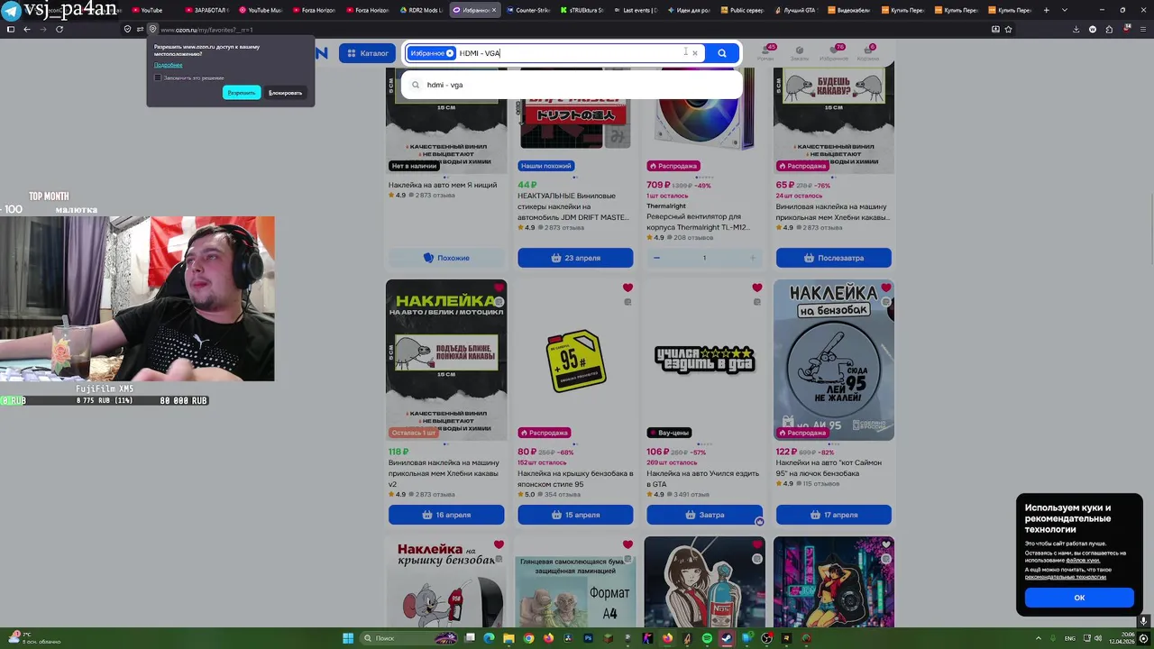Image resolution: width=1154 pixels, height=649 pixels.
Task: Click the blue search magnifier button
Action: tap(722, 53)
